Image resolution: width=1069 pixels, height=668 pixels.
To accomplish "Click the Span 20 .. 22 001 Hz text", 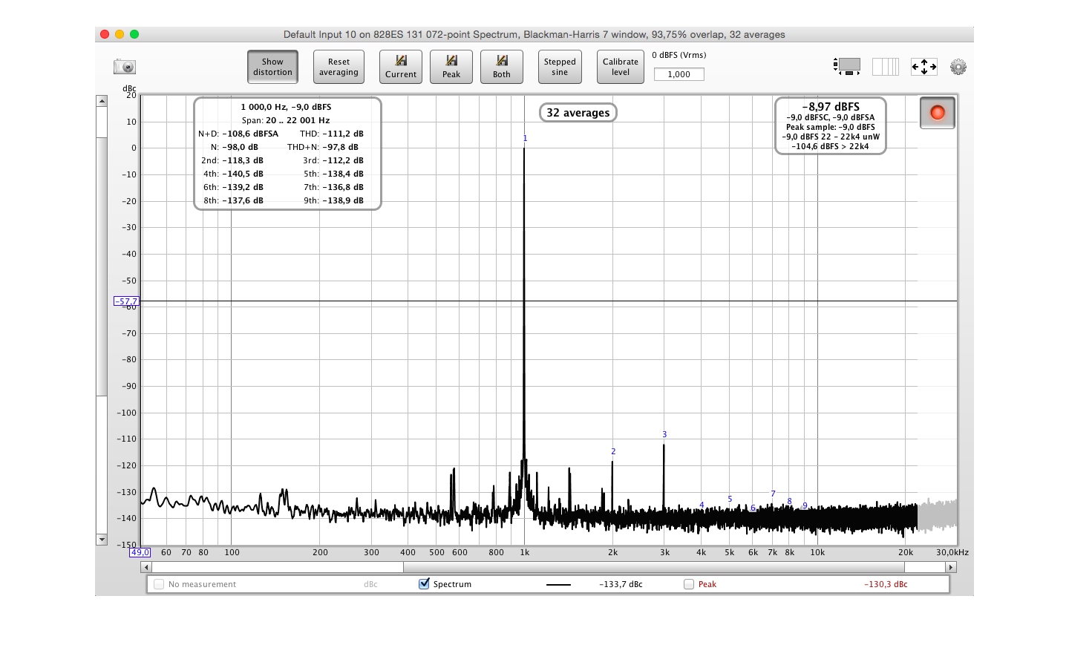I will point(286,120).
